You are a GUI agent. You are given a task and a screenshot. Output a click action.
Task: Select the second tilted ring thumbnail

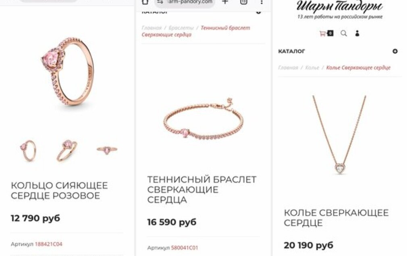pos(67,151)
